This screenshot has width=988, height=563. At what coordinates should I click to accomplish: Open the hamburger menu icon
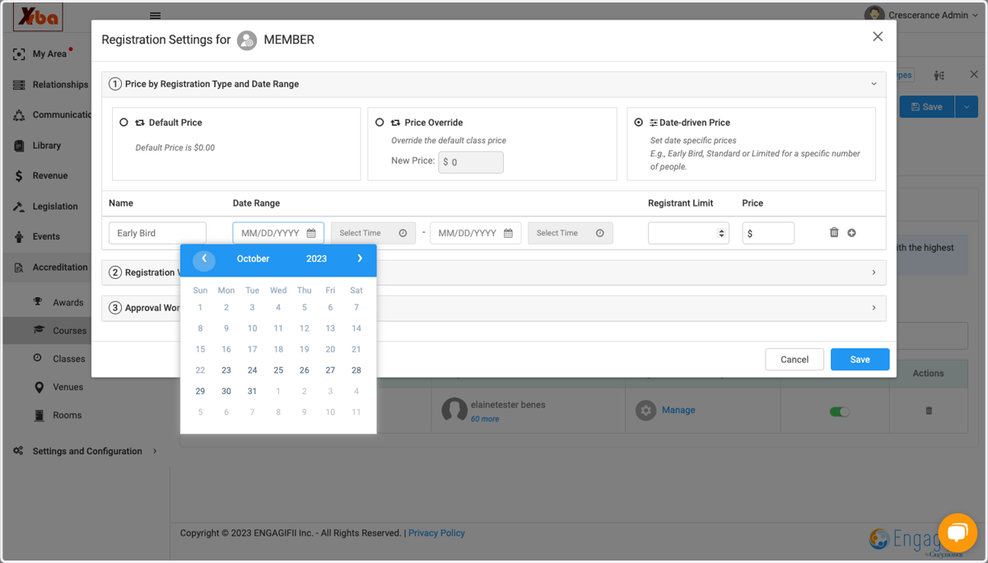pos(156,16)
